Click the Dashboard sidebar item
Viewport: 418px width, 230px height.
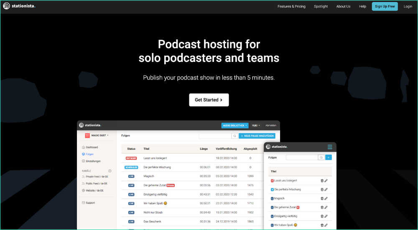90,147
